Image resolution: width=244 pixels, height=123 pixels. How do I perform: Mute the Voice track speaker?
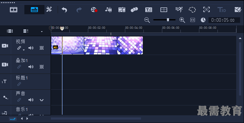31,100
